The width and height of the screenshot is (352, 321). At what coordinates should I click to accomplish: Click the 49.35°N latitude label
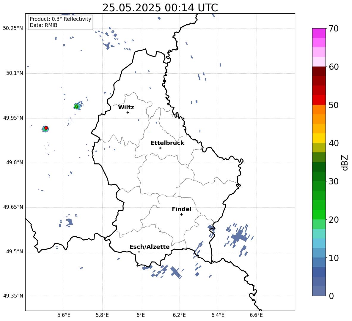13,296
